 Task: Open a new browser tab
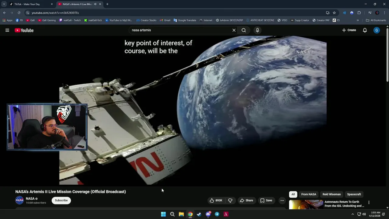point(107,4)
